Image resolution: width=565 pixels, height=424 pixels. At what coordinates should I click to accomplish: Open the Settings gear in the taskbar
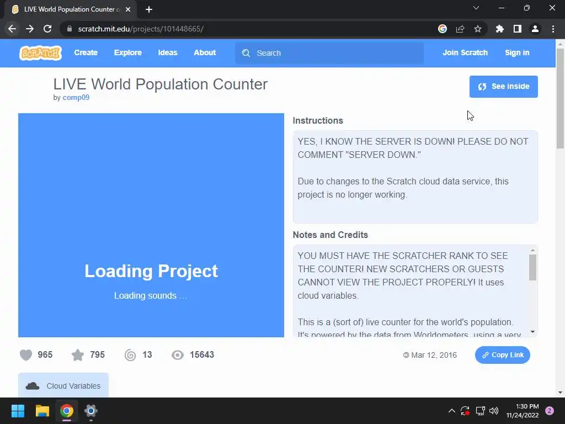pyautogui.click(x=91, y=411)
